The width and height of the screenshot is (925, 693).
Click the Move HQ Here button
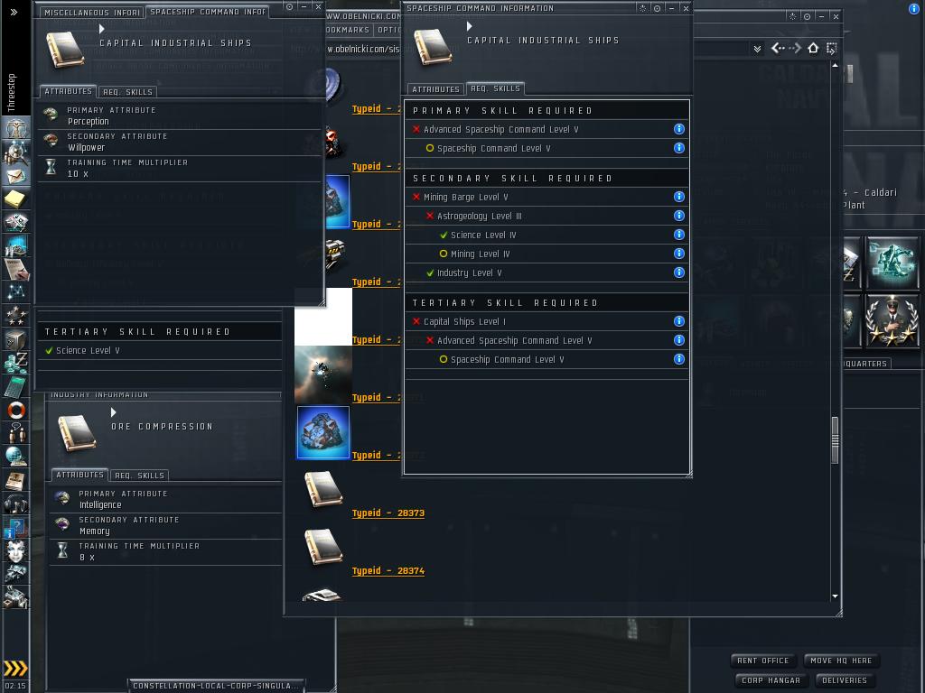(841, 661)
